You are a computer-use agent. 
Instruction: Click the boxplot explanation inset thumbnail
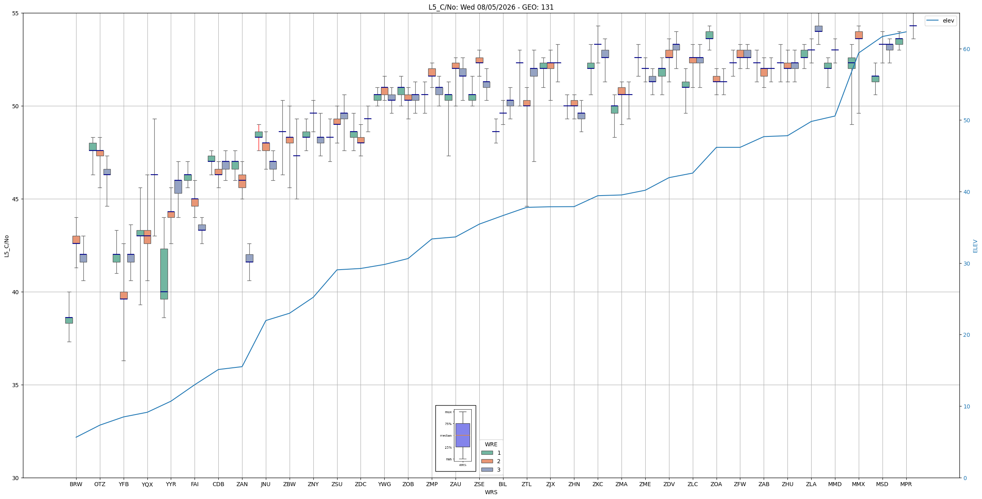point(456,438)
